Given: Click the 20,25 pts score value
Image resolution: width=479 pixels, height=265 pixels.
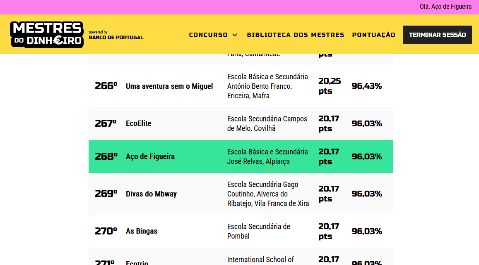Looking at the screenshot, I should point(330,86).
